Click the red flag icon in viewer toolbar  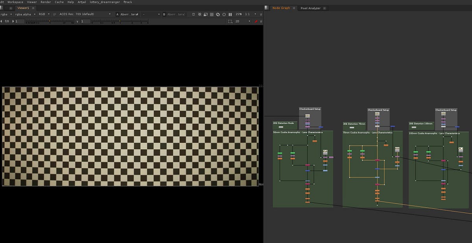[256, 21]
